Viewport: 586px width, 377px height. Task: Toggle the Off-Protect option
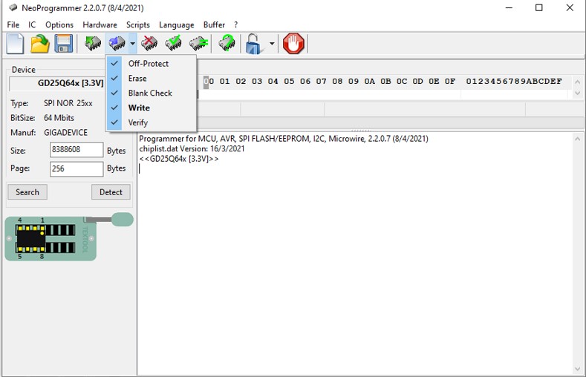[x=152, y=64]
